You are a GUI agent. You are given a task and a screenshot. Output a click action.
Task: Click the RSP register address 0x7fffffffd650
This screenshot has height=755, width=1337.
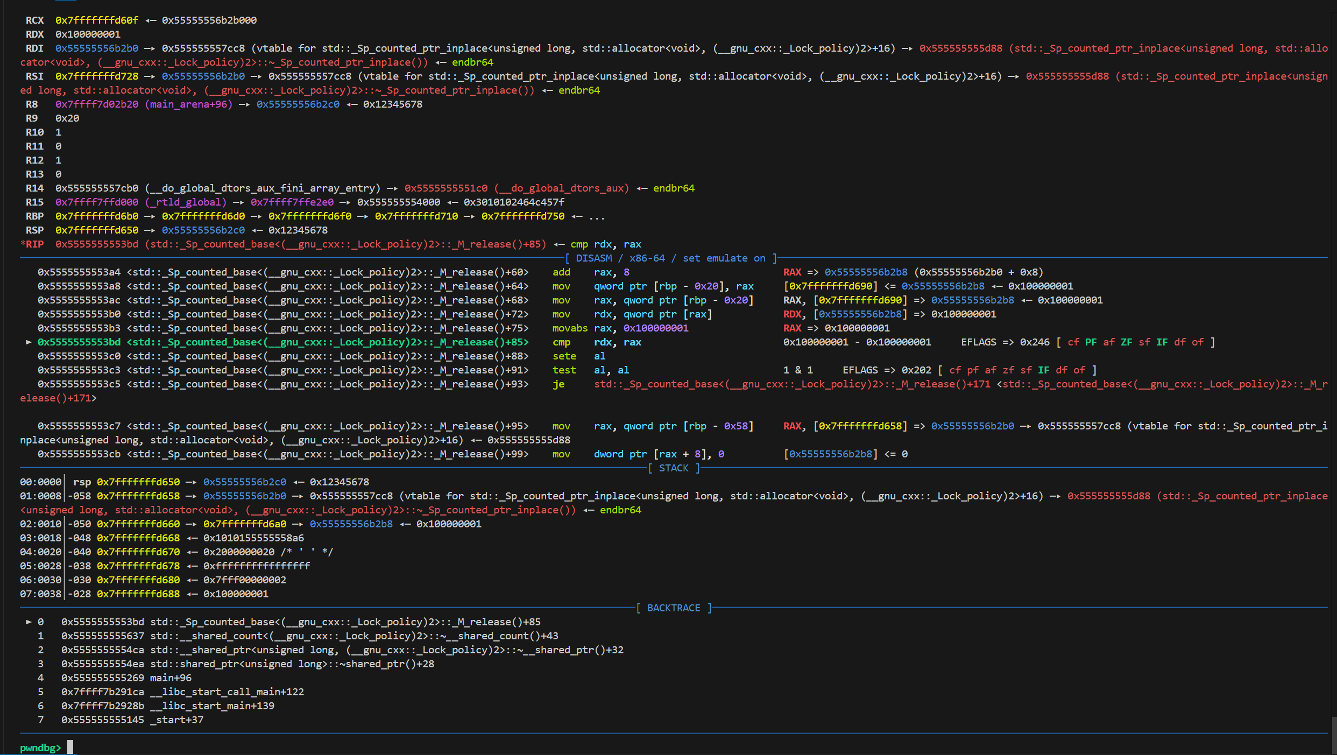97,230
